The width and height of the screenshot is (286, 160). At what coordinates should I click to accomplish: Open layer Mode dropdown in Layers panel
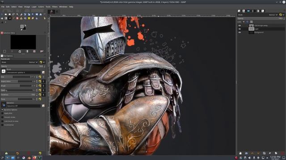[258, 15]
